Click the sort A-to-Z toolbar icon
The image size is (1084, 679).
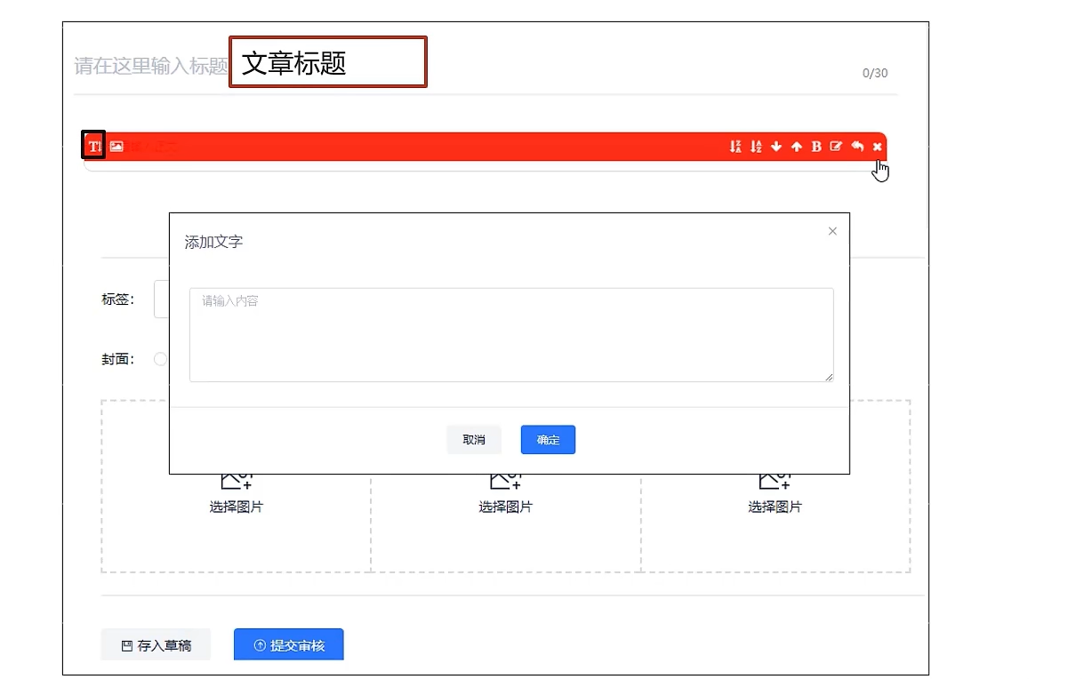(756, 147)
